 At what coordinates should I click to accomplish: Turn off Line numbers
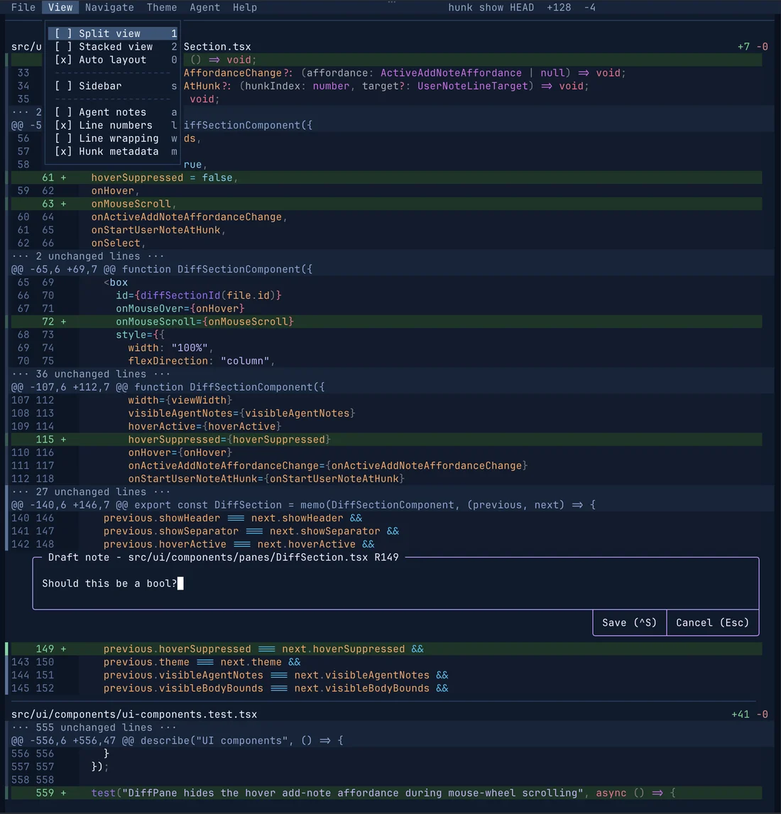click(113, 125)
